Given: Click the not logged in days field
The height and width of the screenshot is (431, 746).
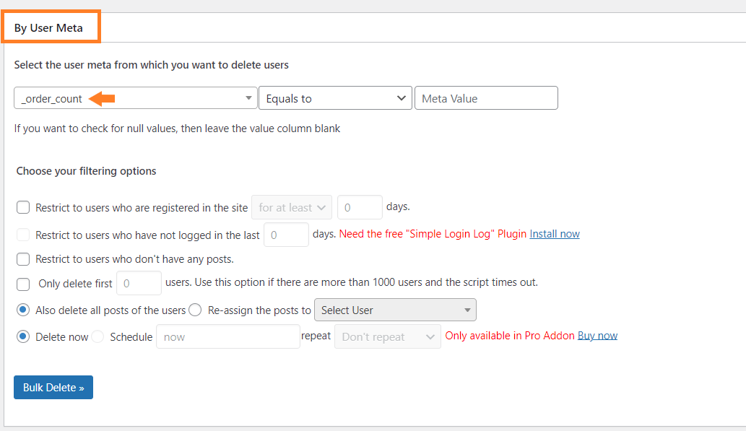Looking at the screenshot, I should [x=286, y=235].
